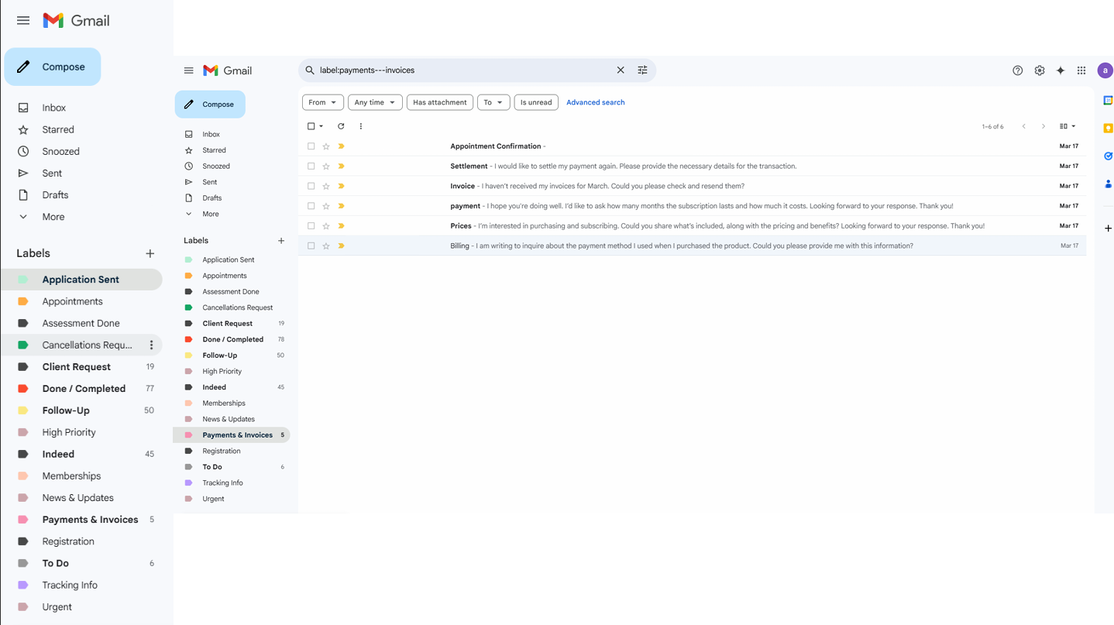
Task: Open the Support help question mark icon
Action: coord(1018,70)
